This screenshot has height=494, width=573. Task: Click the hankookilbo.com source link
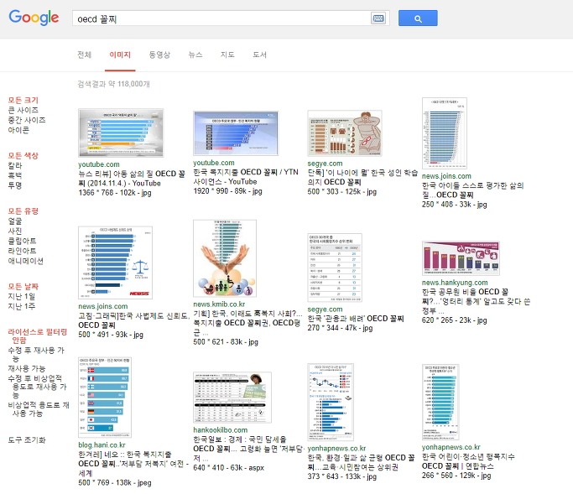[x=220, y=430]
